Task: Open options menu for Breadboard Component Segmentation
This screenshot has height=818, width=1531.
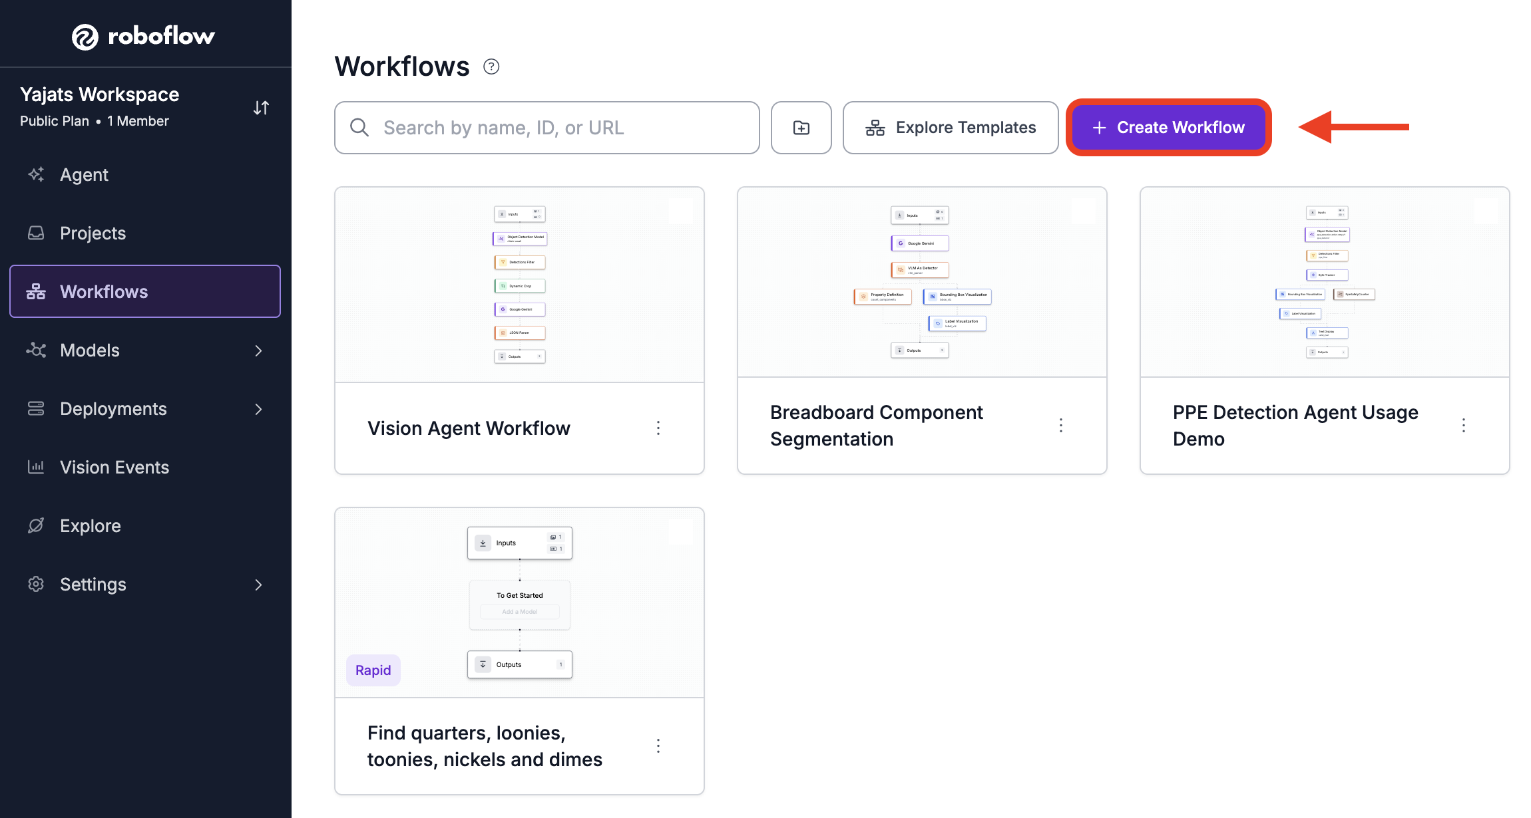Action: tap(1061, 425)
